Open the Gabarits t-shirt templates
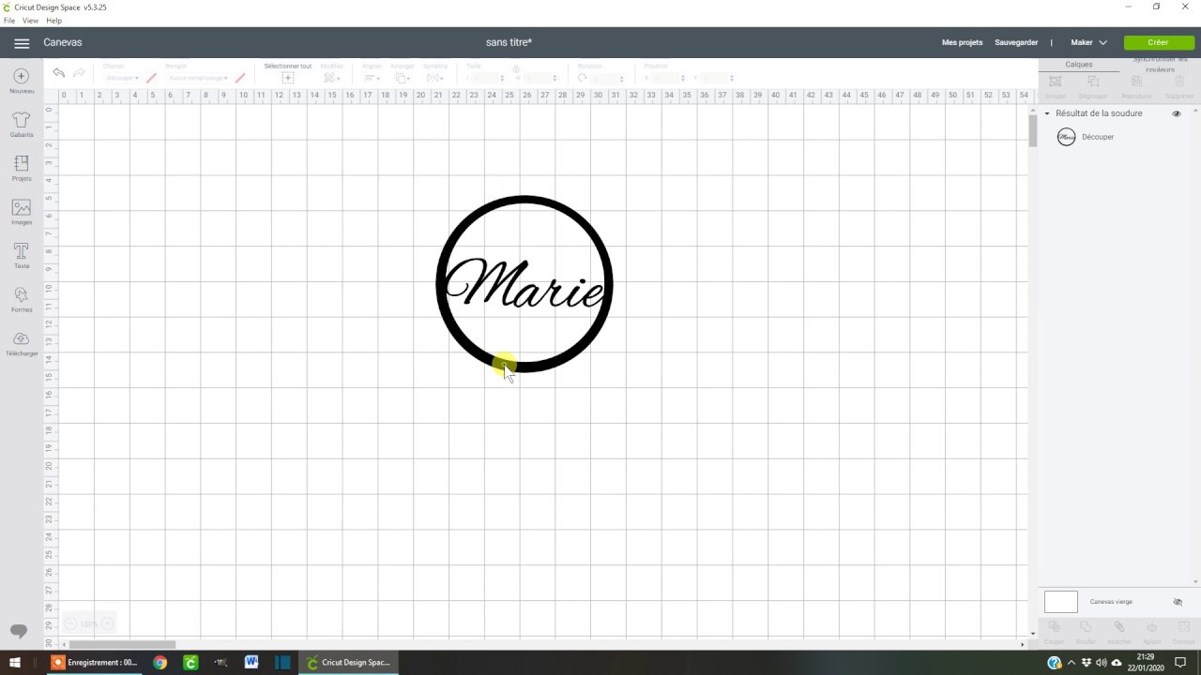 click(x=22, y=119)
